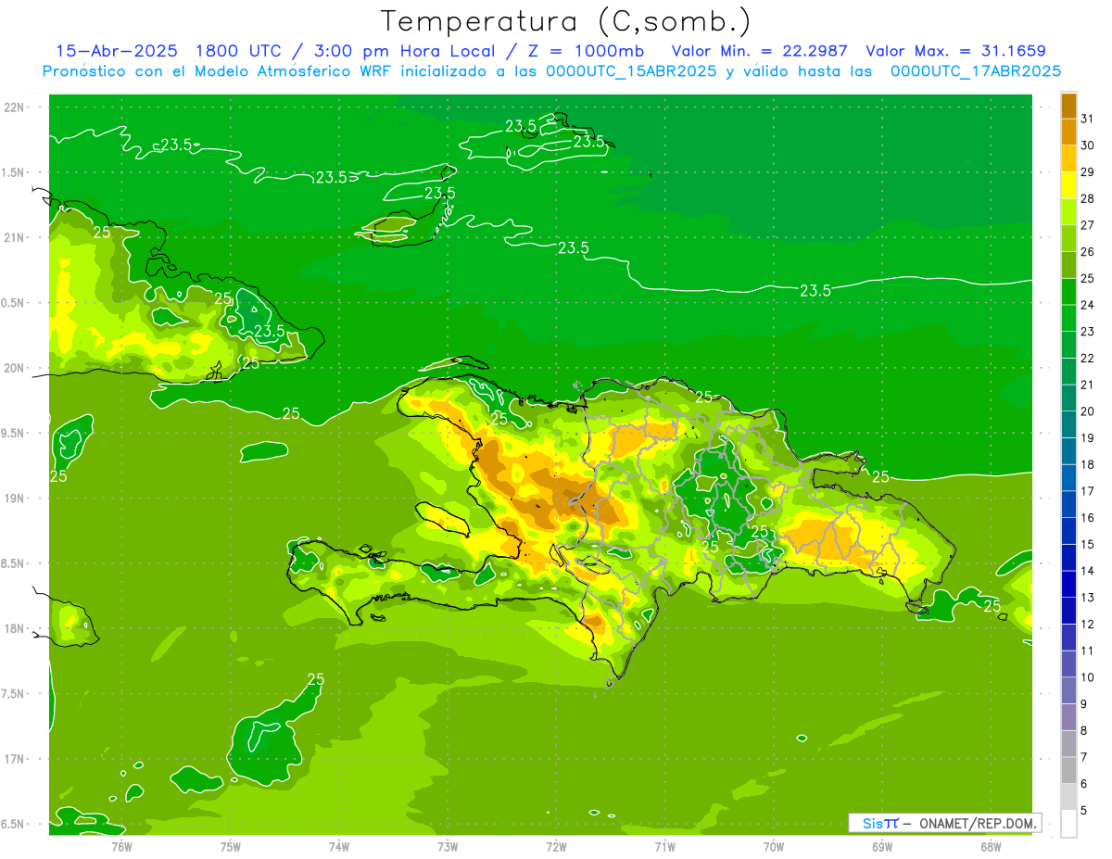Click the orange legend swatch between 30 and 31
This screenshot has height=859, width=1112.
pyautogui.click(x=1068, y=132)
